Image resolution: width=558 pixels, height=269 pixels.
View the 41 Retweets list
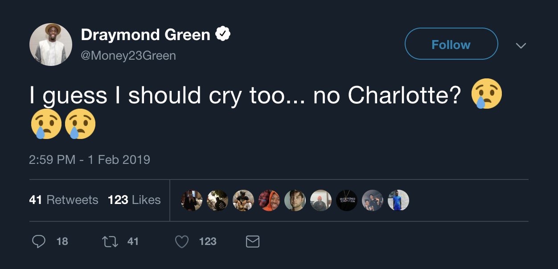63,200
